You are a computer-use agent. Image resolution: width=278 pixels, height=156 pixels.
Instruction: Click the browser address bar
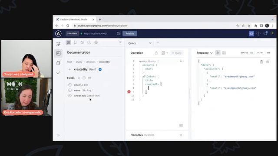[x=154, y=26]
